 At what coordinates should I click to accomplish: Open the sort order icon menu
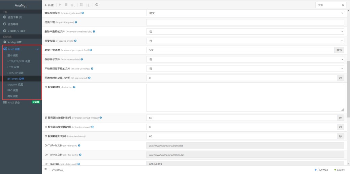(x=88, y=5)
